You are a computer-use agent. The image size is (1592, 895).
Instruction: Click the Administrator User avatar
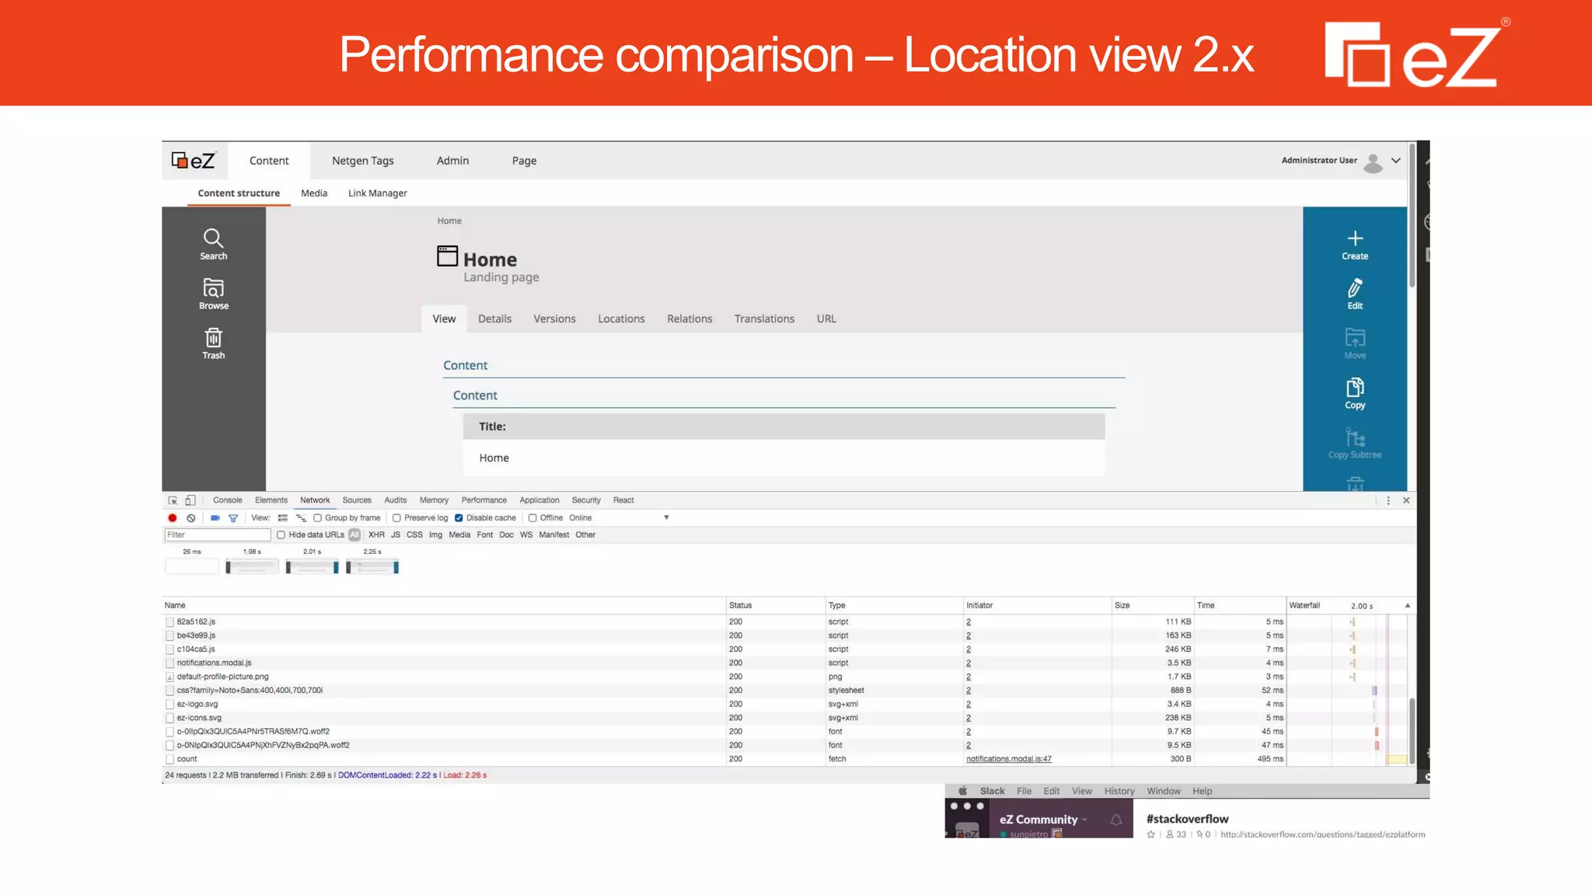(x=1374, y=162)
